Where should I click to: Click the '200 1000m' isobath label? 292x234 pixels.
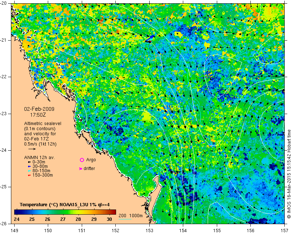131,216
